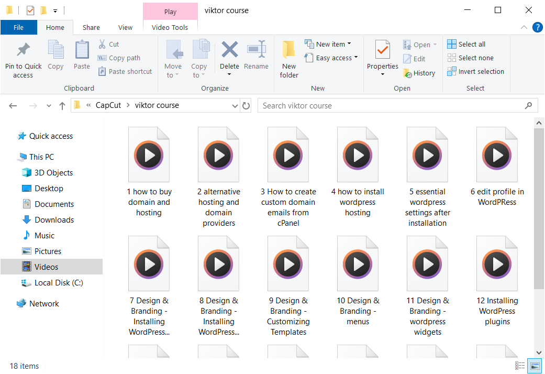The height and width of the screenshot is (374, 545).
Task: Select video '10 Design & Branding - menus'
Action: 358,280
